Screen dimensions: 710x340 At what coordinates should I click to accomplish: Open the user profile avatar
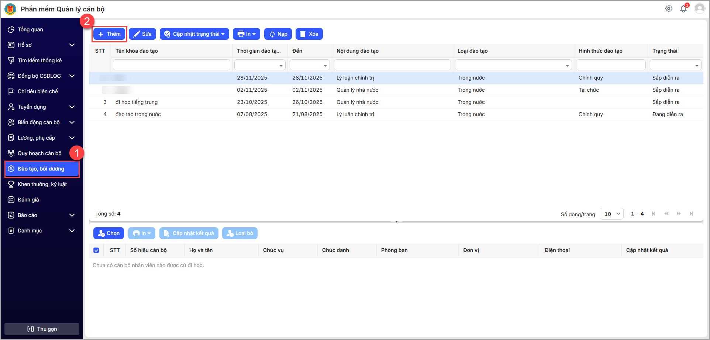(x=699, y=8)
